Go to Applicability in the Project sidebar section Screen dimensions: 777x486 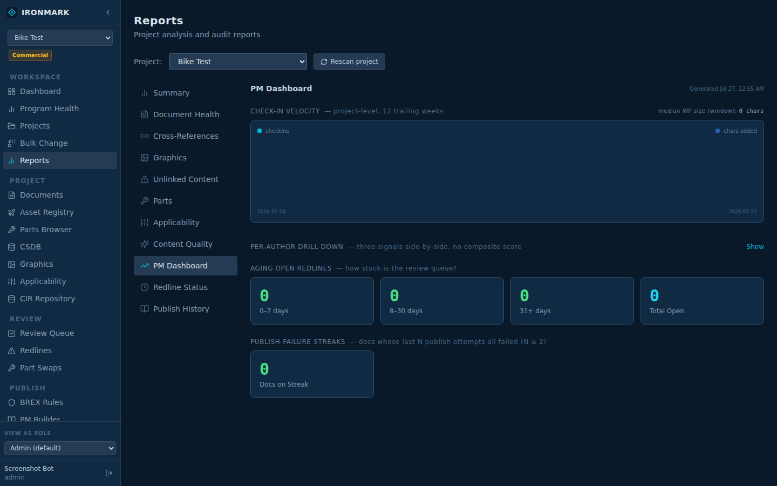[x=60, y=281]
